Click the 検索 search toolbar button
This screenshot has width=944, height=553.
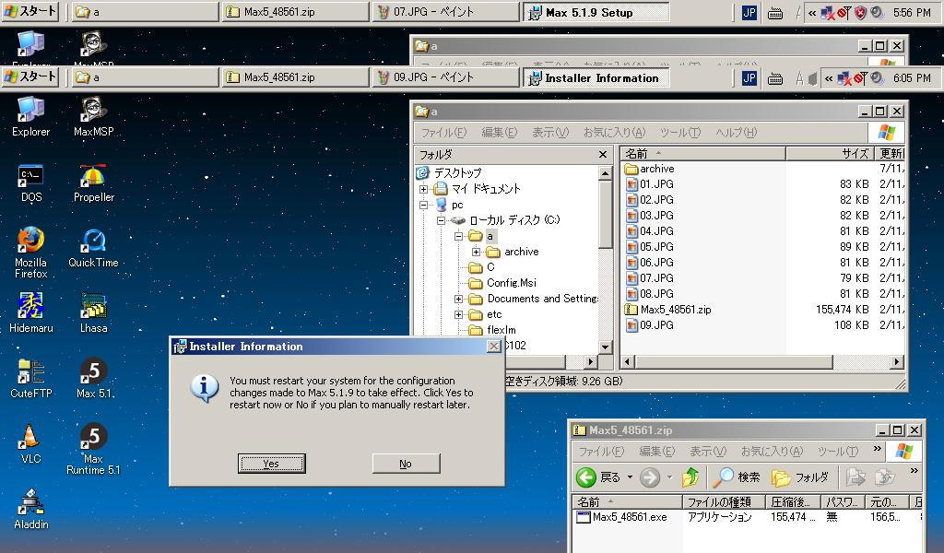tap(737, 477)
